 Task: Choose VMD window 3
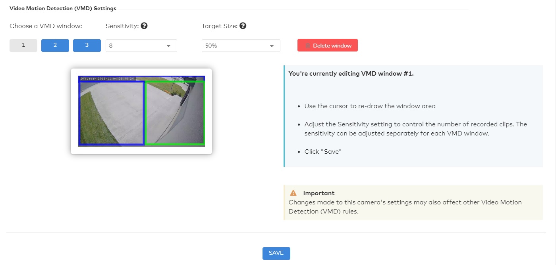click(87, 46)
